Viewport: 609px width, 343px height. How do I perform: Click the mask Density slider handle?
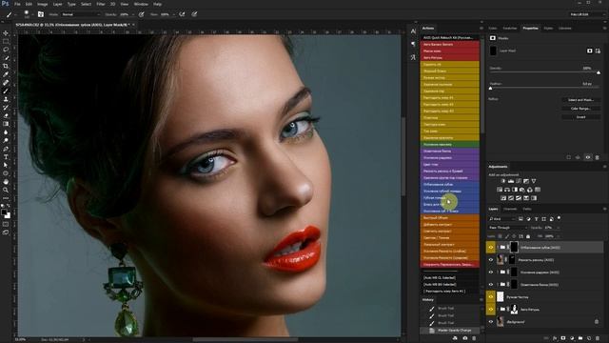[x=599, y=72]
